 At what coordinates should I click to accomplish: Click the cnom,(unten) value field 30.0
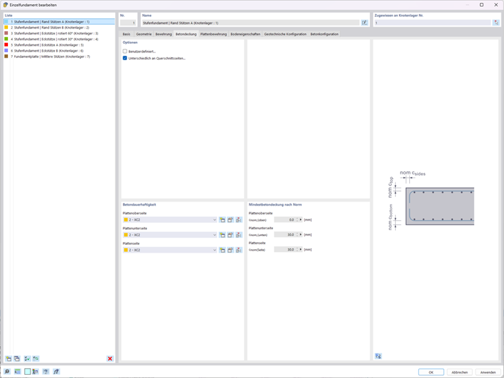pyautogui.click(x=284, y=235)
